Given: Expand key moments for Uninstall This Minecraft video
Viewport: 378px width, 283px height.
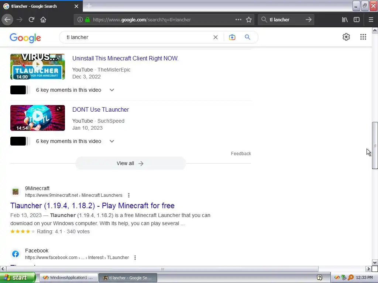Looking at the screenshot, I should [111, 90].
